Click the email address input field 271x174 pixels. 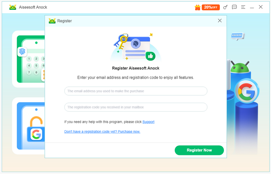(x=135, y=91)
